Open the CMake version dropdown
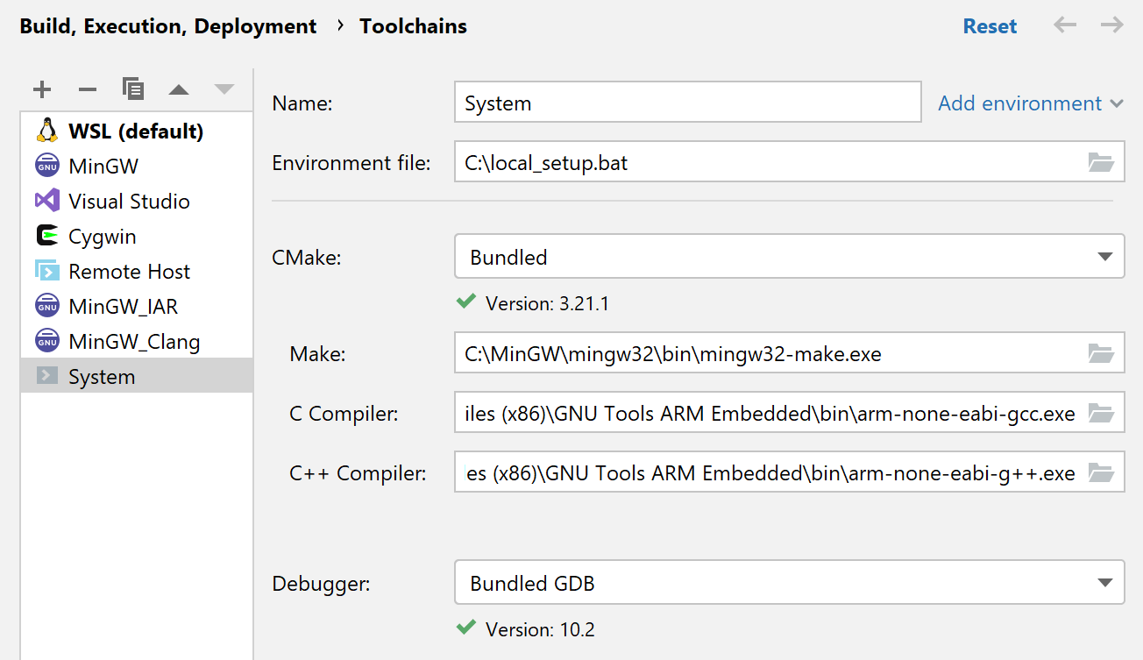 coord(1104,256)
